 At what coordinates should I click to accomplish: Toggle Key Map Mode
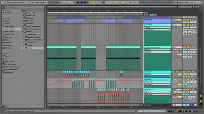point(181,3)
